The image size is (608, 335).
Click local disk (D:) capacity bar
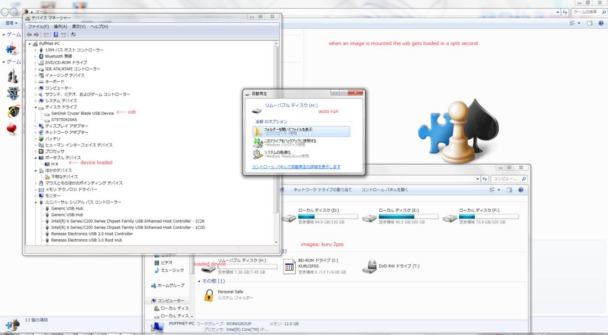[x=328, y=217]
